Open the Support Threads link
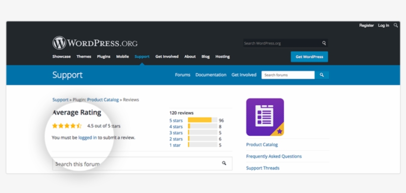Viewport: 406px width, 193px height. [x=262, y=168]
